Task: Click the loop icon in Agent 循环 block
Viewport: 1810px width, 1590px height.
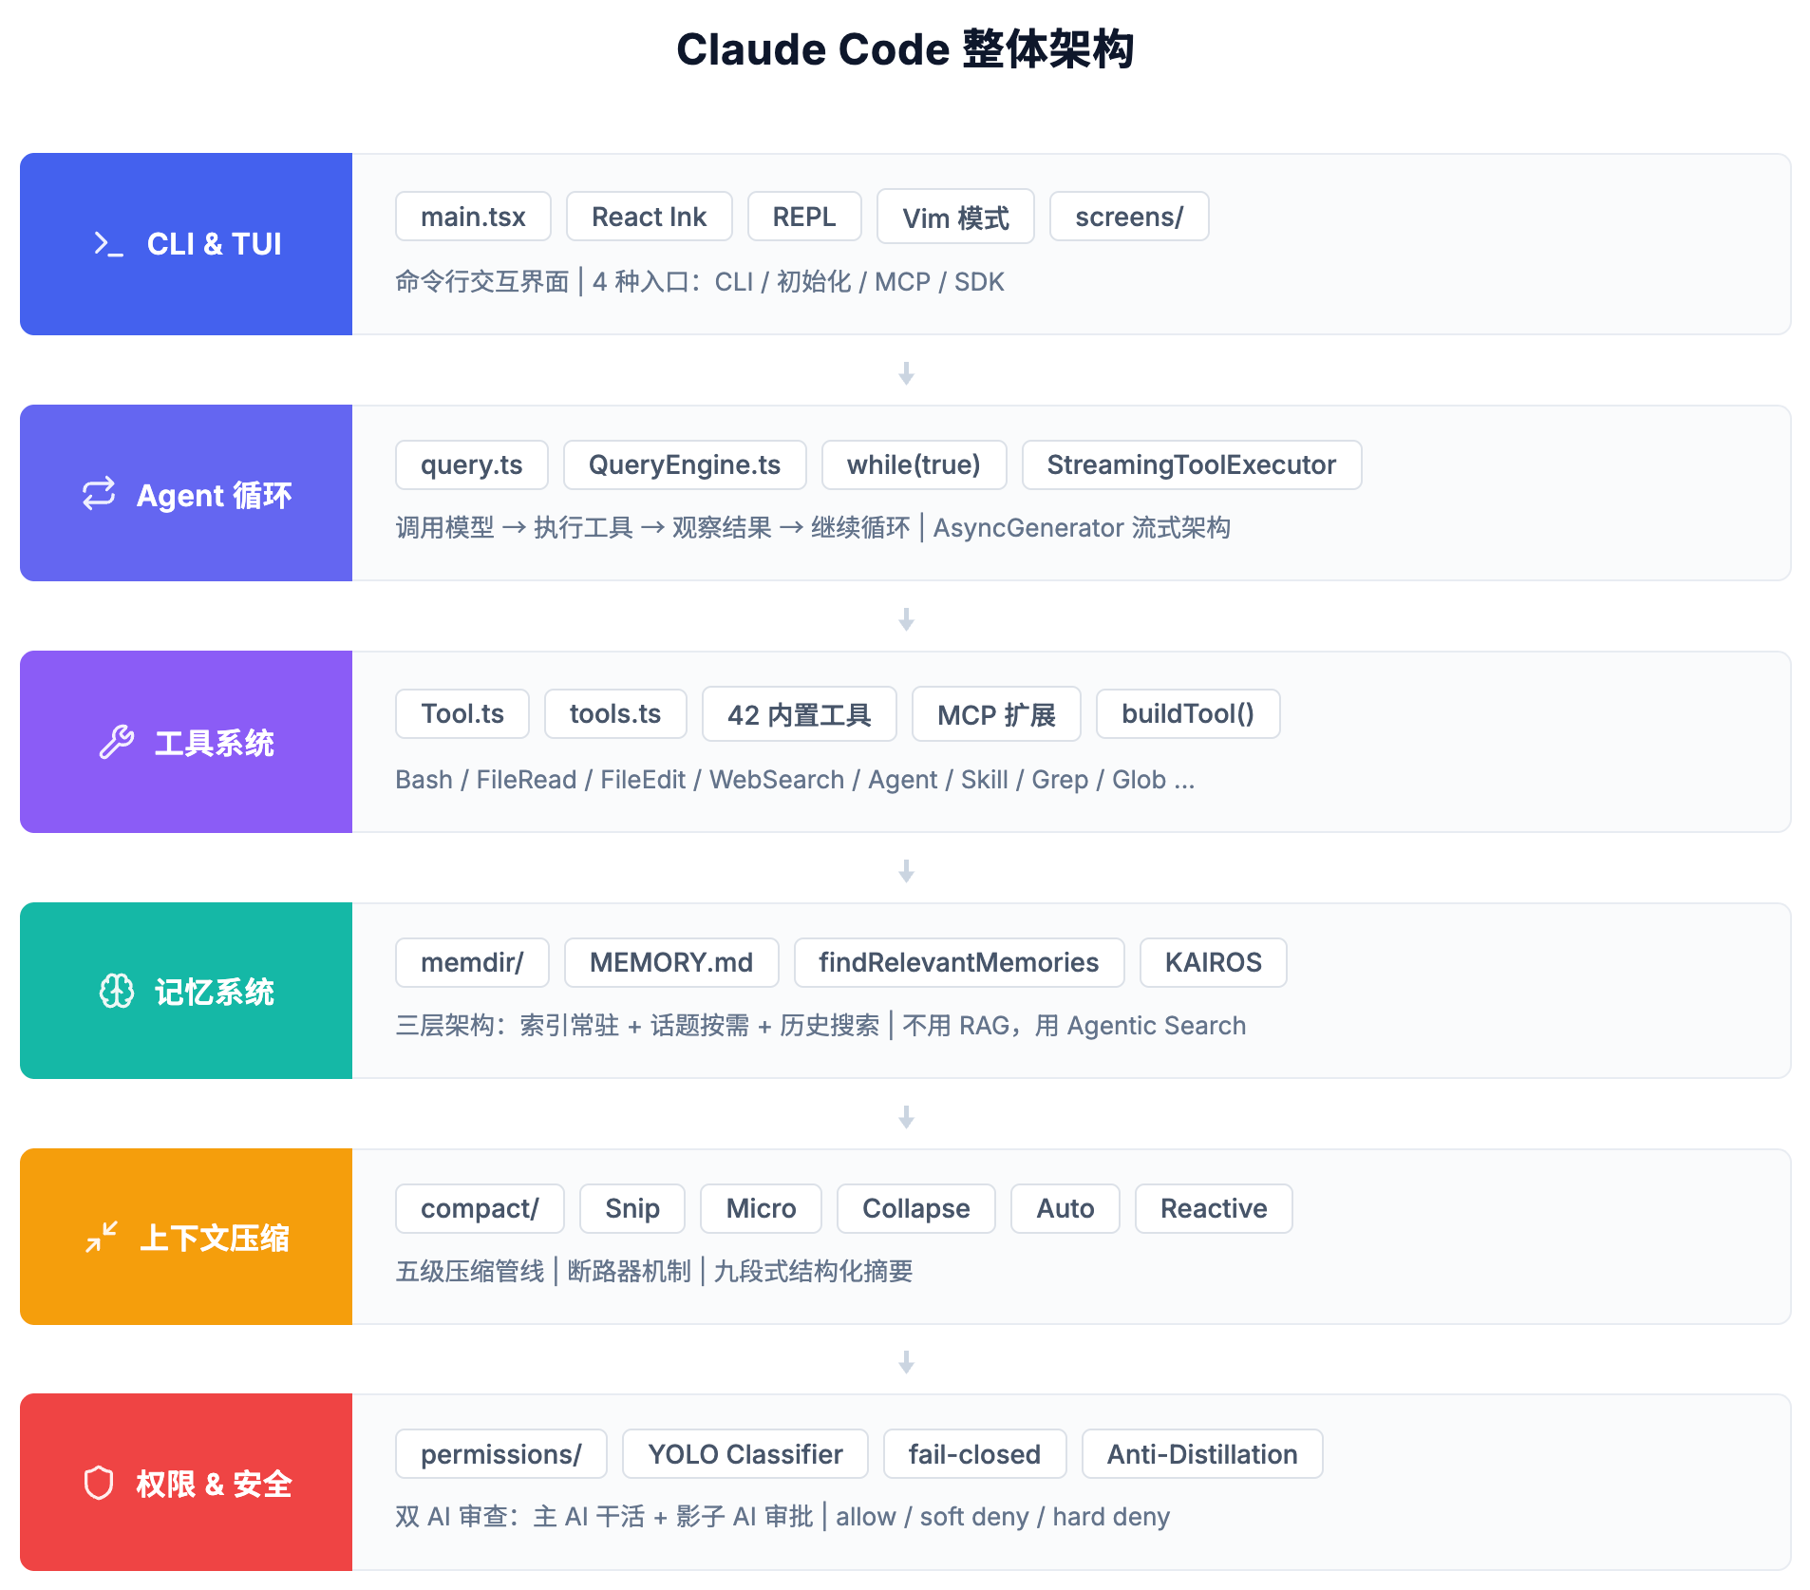Action: click(x=99, y=493)
